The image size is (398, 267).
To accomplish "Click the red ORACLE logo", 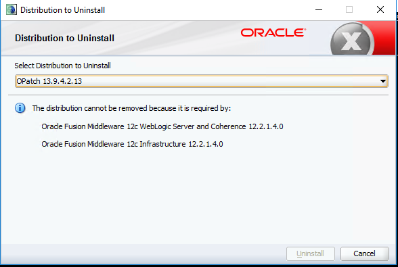I will coord(273,32).
